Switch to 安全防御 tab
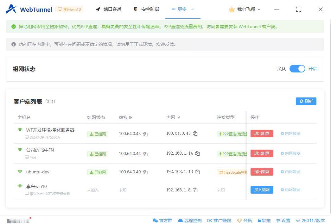 (x=146, y=9)
